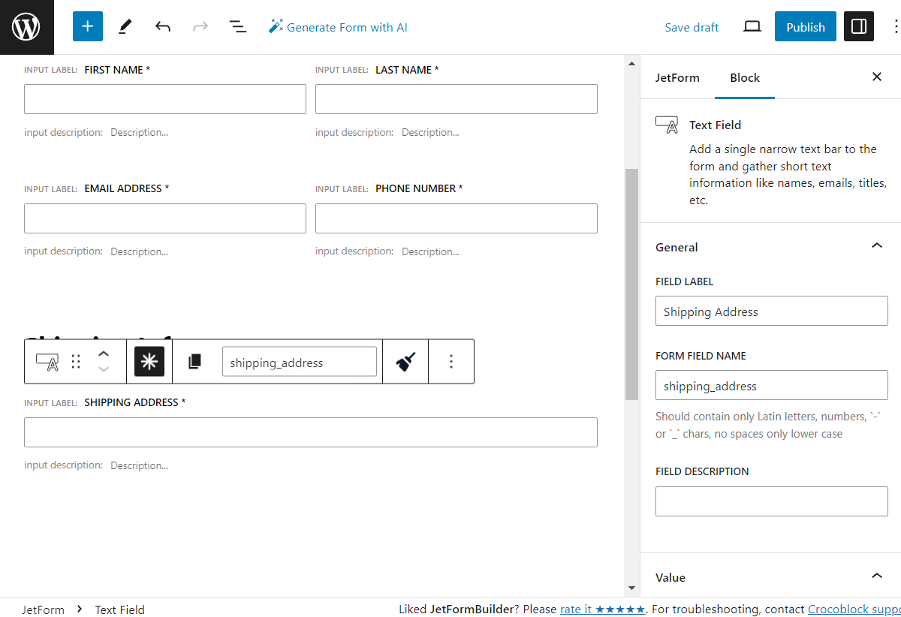
Task: Close the settings sidebar
Action: click(877, 77)
